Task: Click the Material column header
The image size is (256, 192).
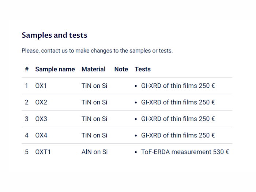Action: [x=93, y=69]
